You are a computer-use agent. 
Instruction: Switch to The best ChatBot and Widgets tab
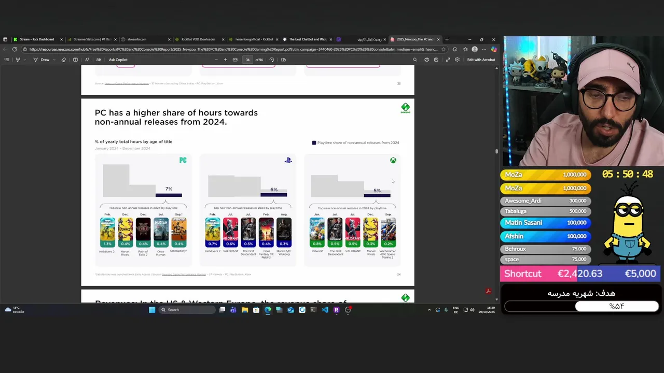(307, 39)
